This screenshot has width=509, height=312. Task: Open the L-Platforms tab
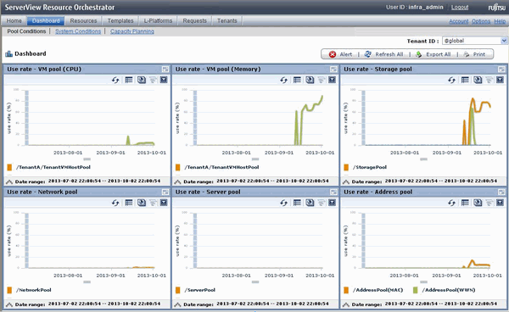pos(158,20)
